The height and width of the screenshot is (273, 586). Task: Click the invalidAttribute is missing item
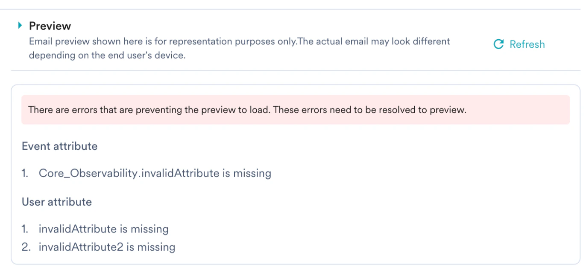click(x=104, y=229)
